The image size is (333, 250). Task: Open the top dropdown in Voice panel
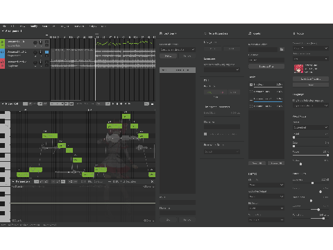tap(311, 48)
